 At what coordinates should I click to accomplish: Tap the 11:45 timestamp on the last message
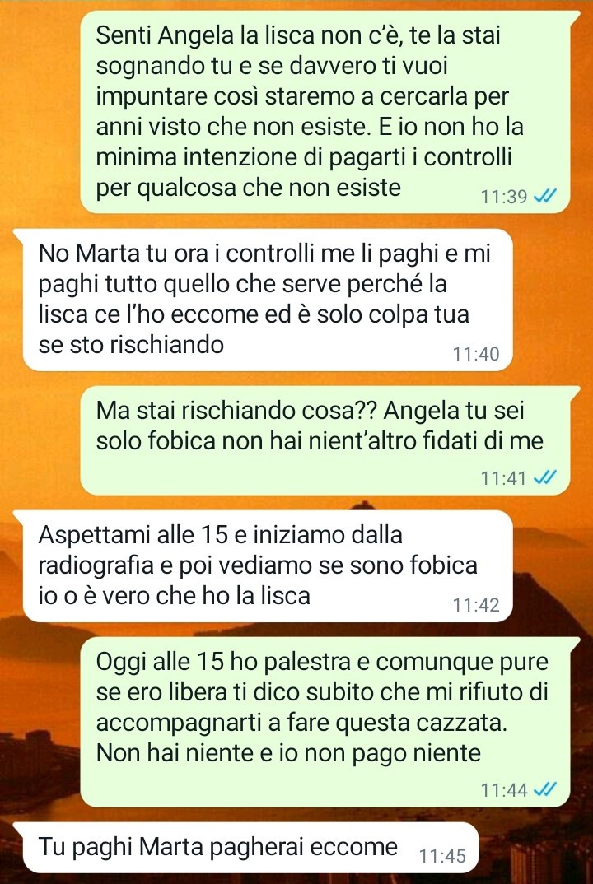coord(442,856)
